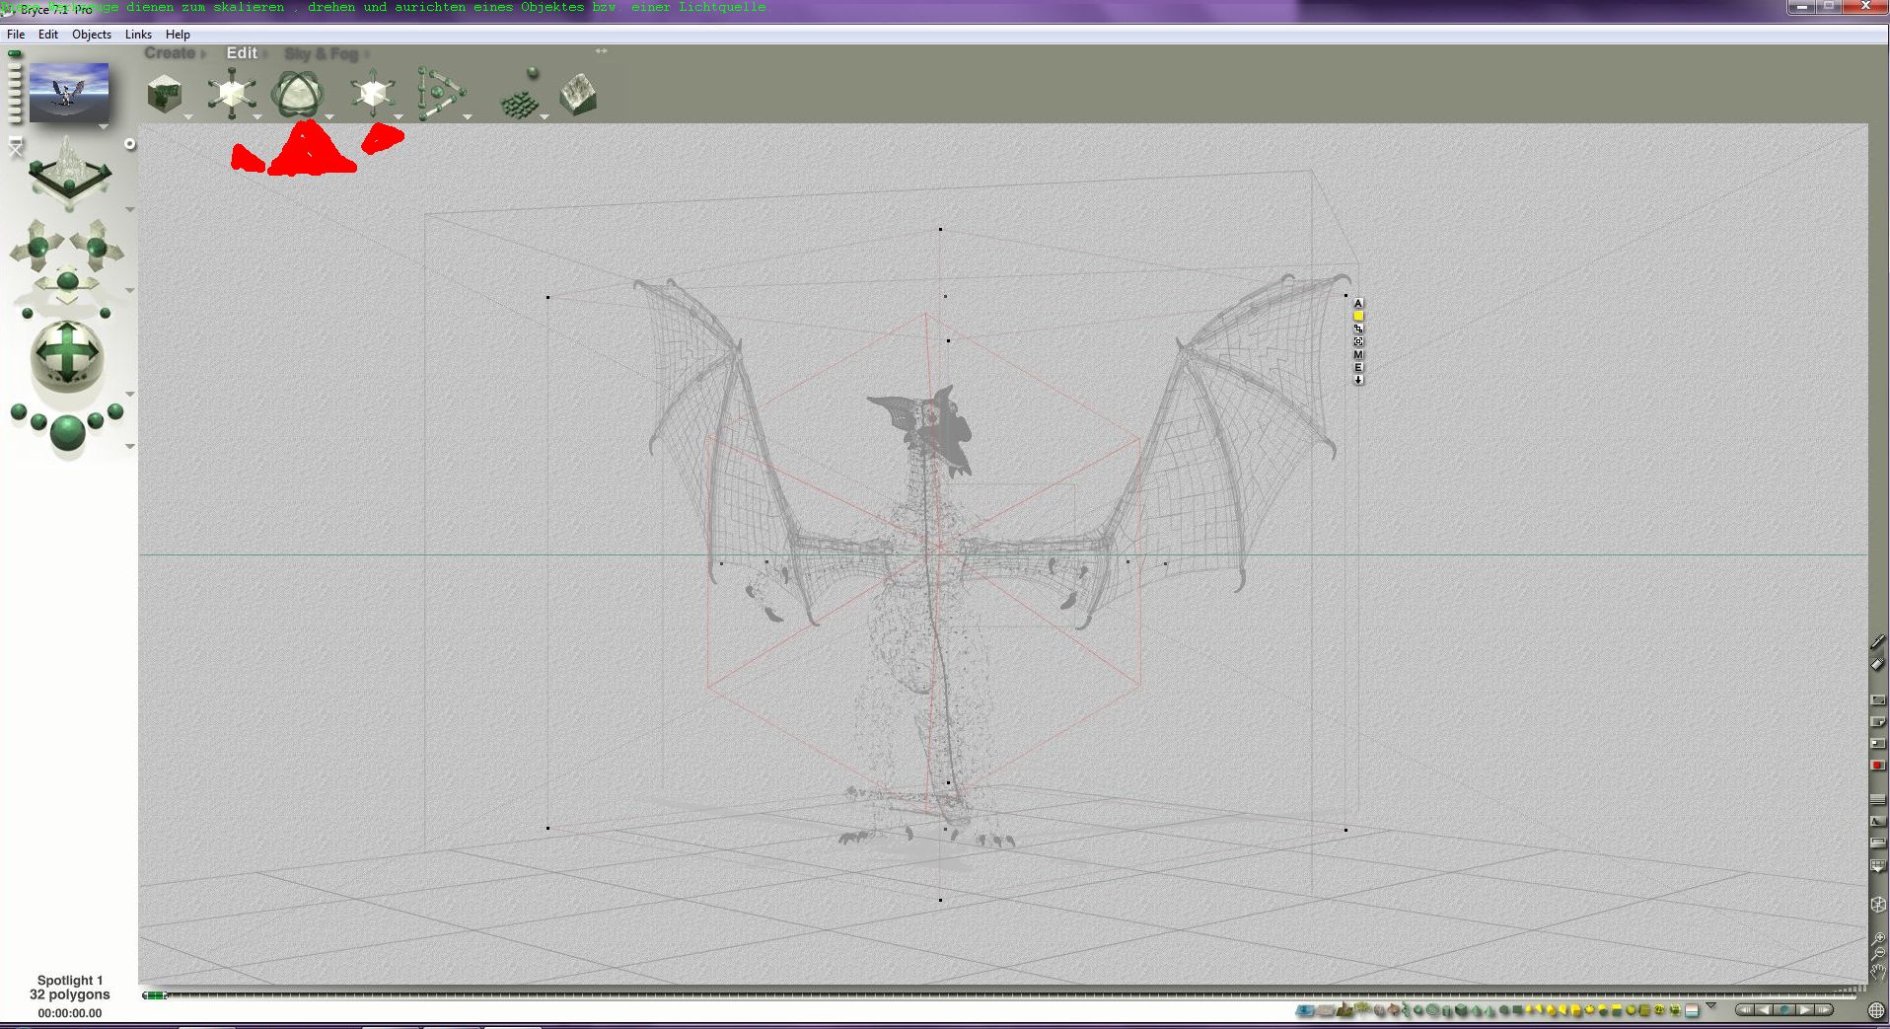
Task: Open Materials tool dropdown triangle
Action: (188, 117)
